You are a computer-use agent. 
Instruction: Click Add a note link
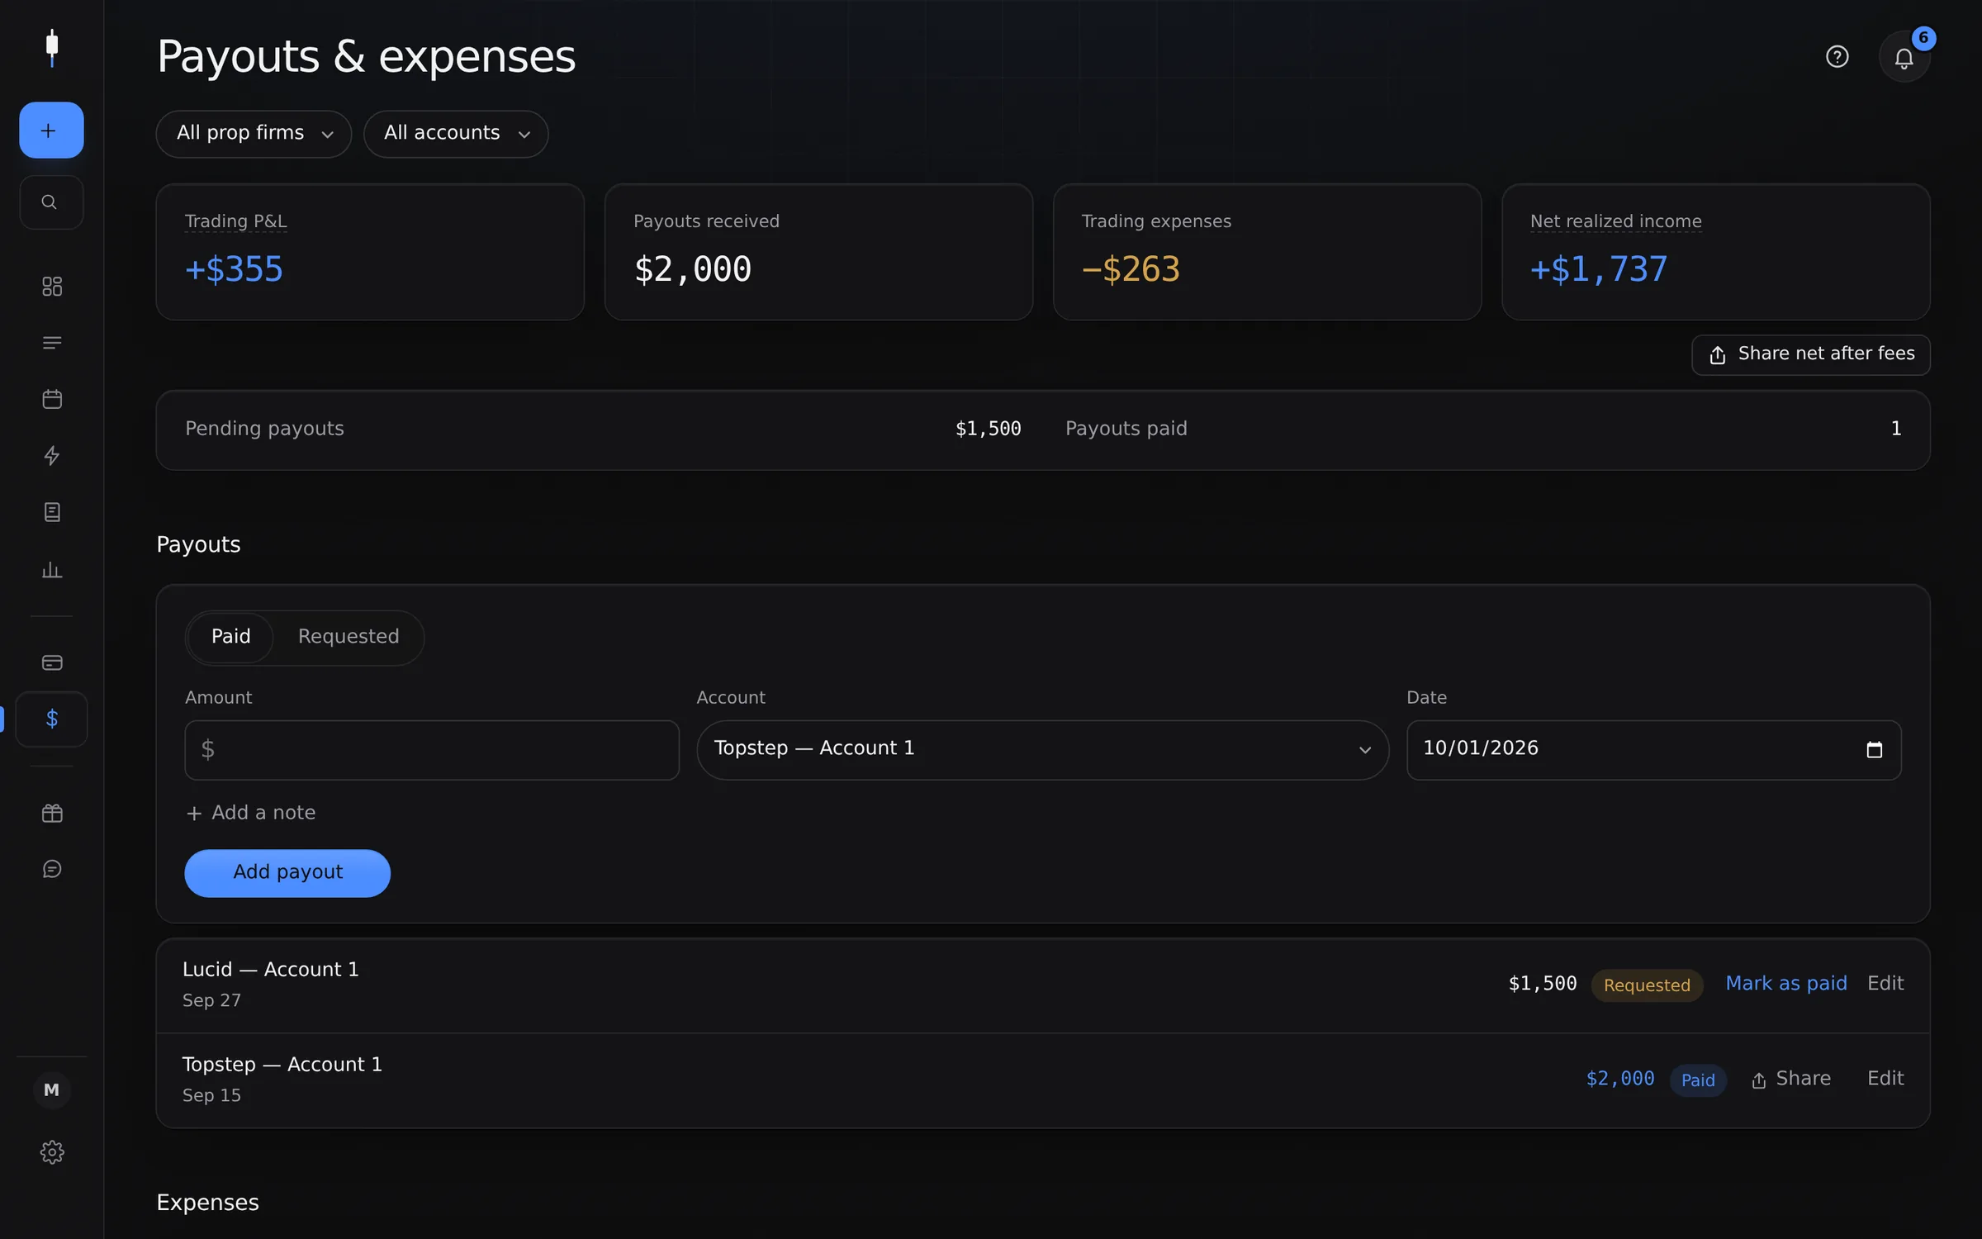251,813
